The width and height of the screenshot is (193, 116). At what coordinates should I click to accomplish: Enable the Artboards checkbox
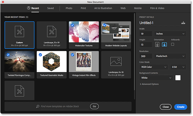click(x=173, y=44)
